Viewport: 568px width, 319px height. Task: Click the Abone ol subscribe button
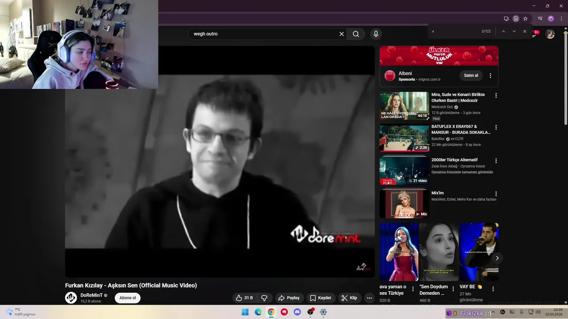click(x=128, y=298)
